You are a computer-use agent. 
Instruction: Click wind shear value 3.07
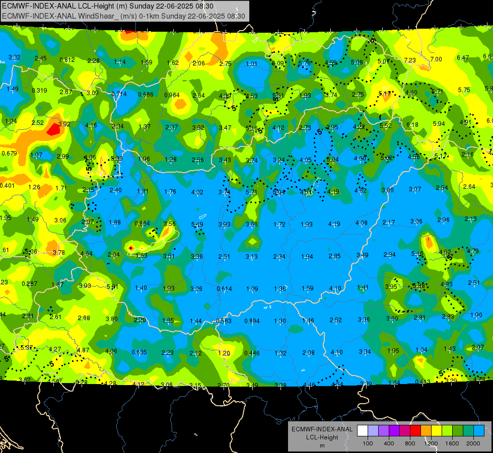pyautogui.click(x=415, y=189)
